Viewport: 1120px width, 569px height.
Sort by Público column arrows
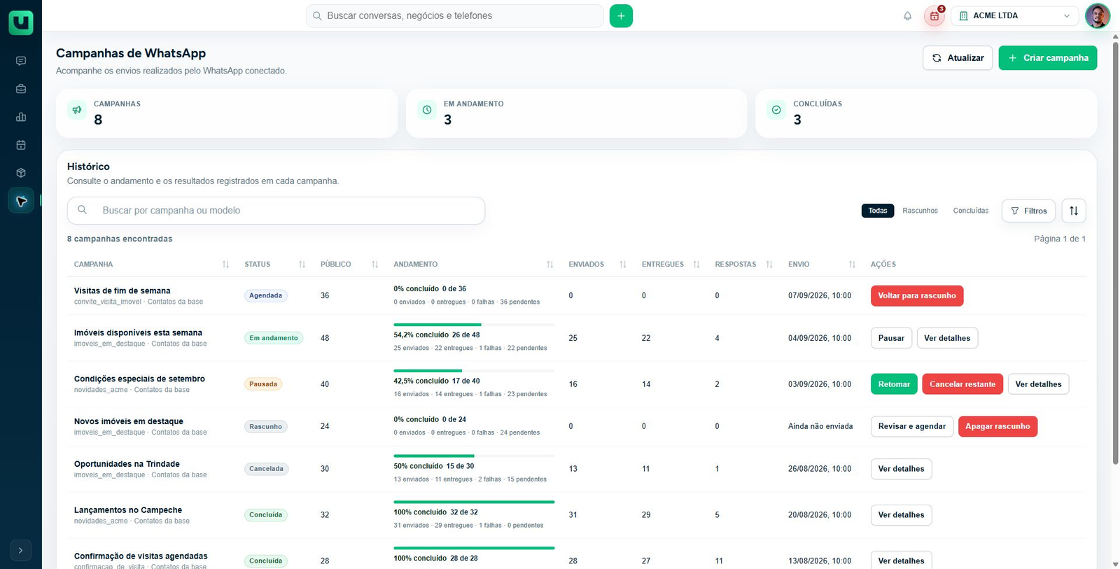point(374,265)
